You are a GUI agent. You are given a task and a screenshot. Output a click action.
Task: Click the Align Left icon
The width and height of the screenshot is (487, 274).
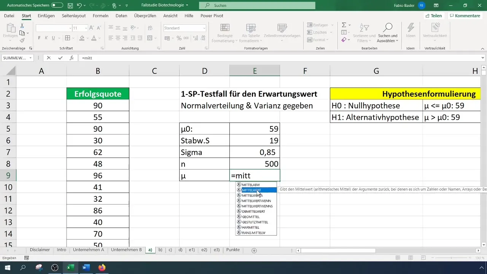tap(110, 38)
